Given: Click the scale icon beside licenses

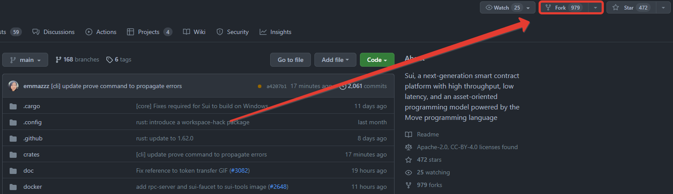Looking at the screenshot, I should (409, 147).
